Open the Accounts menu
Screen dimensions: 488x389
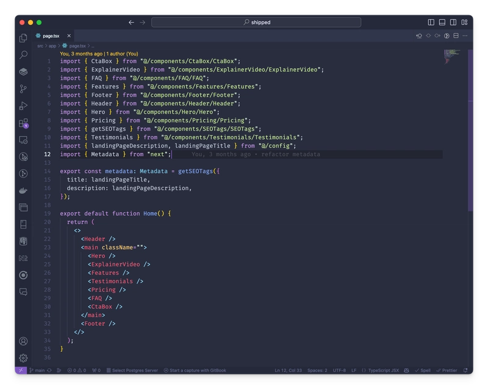[23, 341]
